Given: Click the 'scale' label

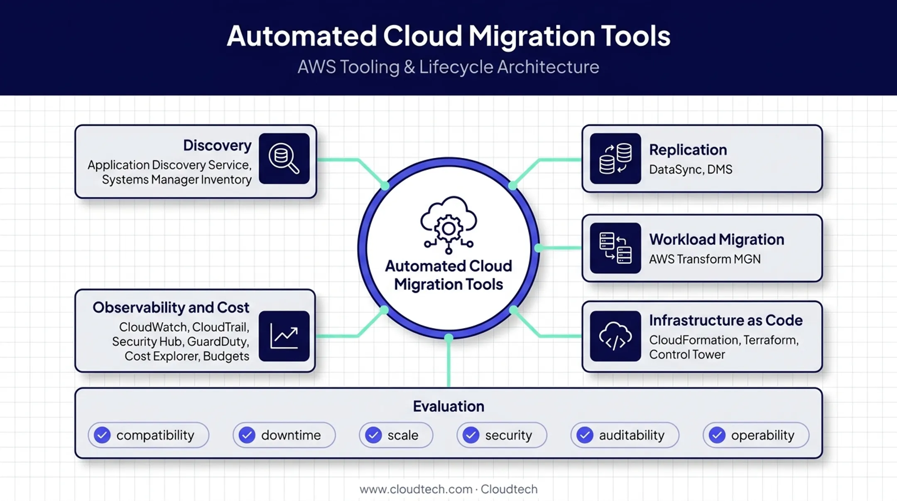Looking at the screenshot, I should pyautogui.click(x=403, y=435).
